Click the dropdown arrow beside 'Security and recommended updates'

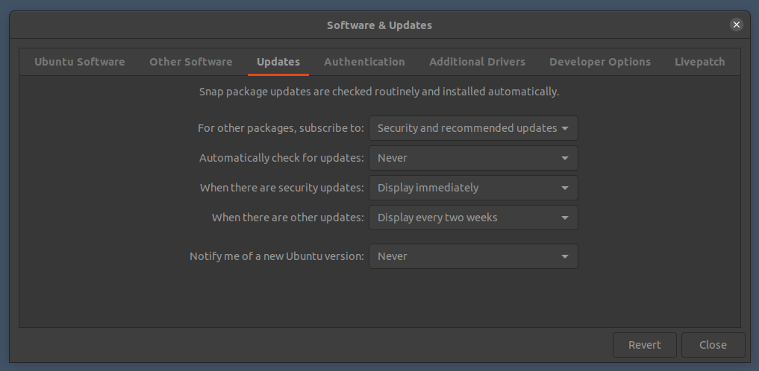click(565, 128)
